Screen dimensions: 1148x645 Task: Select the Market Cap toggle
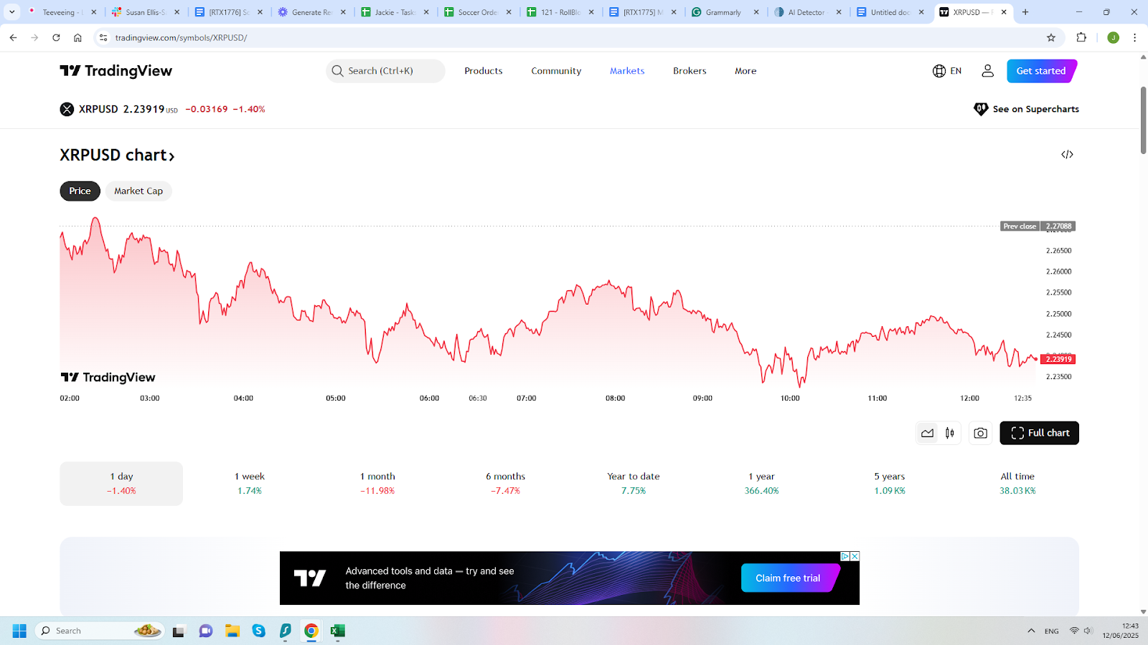(x=138, y=191)
